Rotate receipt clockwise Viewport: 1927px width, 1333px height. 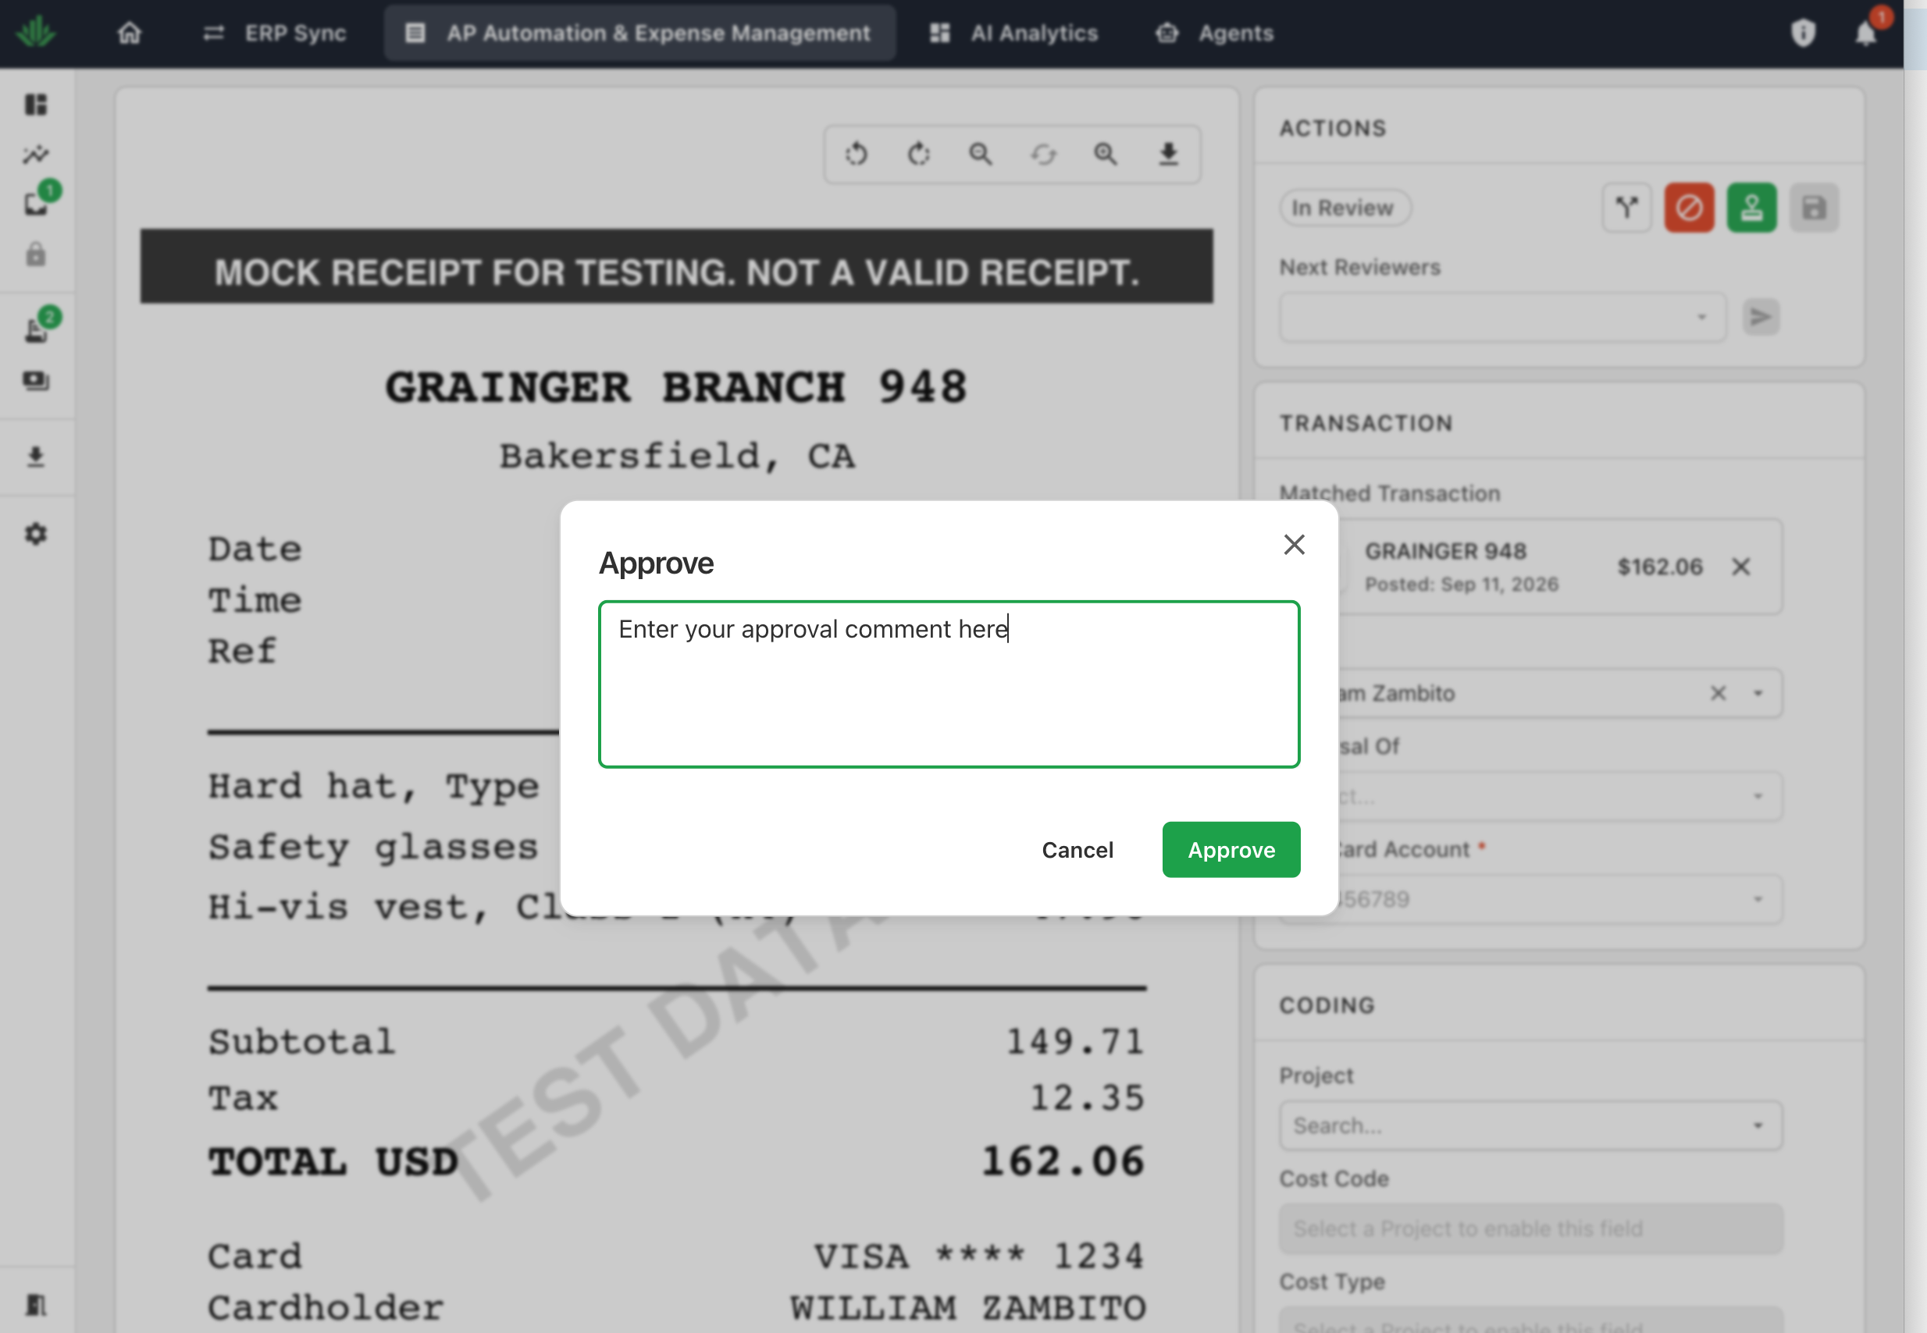(918, 154)
